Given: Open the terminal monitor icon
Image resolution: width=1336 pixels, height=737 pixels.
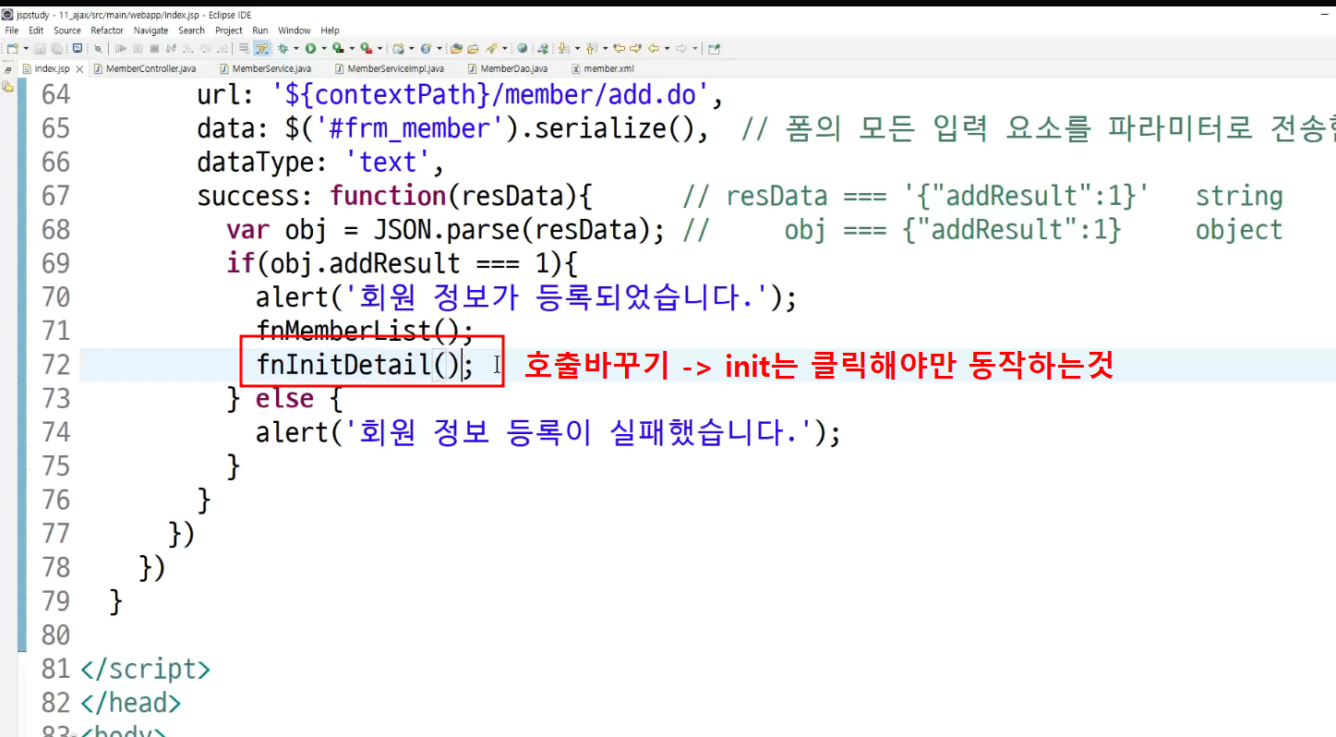Looking at the screenshot, I should 78,48.
